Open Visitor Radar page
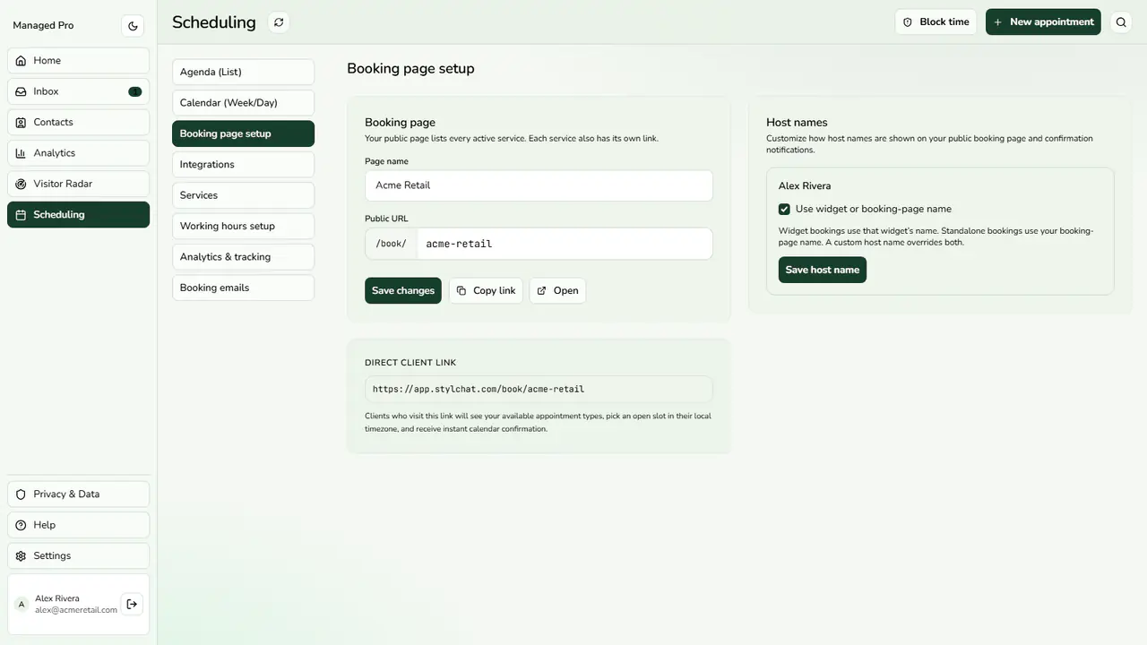The image size is (1147, 645). 79,184
